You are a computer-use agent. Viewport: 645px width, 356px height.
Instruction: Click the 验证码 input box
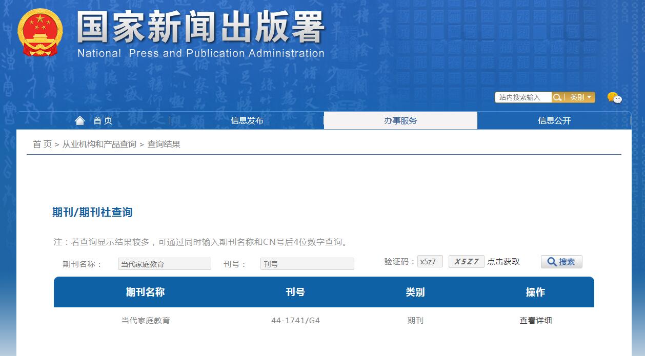coord(430,261)
